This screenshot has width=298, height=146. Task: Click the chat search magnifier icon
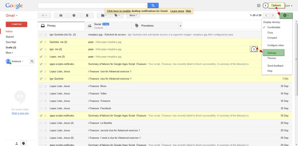pyautogui.click(x=32, y=61)
